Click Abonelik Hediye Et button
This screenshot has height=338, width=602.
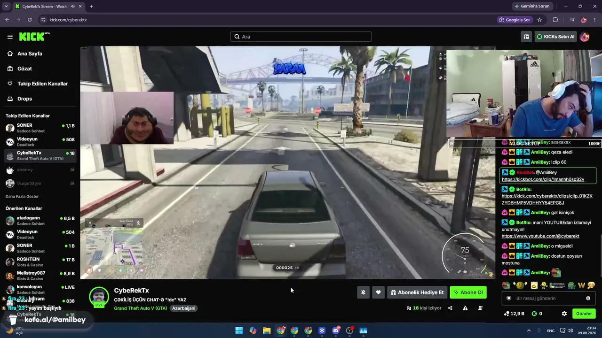tap(417, 292)
